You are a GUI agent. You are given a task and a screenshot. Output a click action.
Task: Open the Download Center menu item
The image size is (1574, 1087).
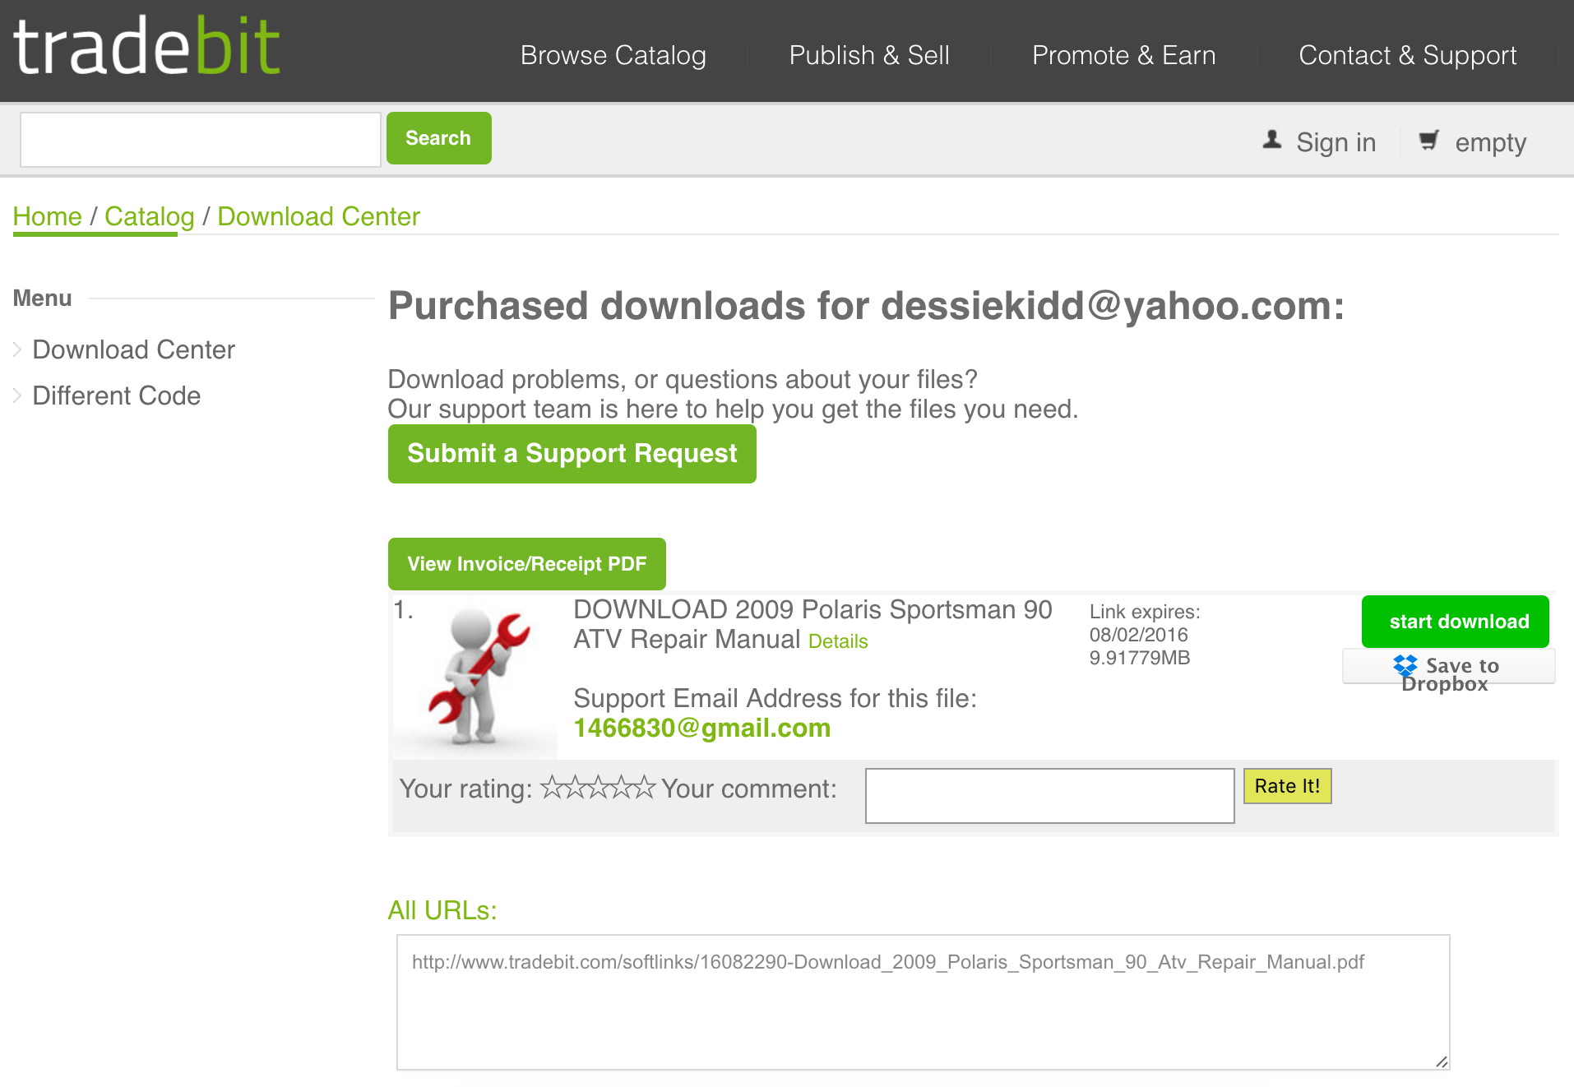click(x=133, y=349)
